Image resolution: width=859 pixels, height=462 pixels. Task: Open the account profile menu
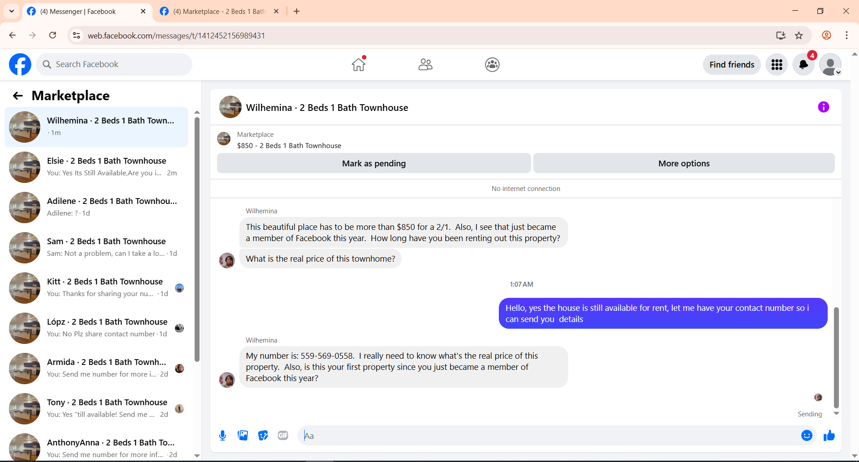pos(830,64)
